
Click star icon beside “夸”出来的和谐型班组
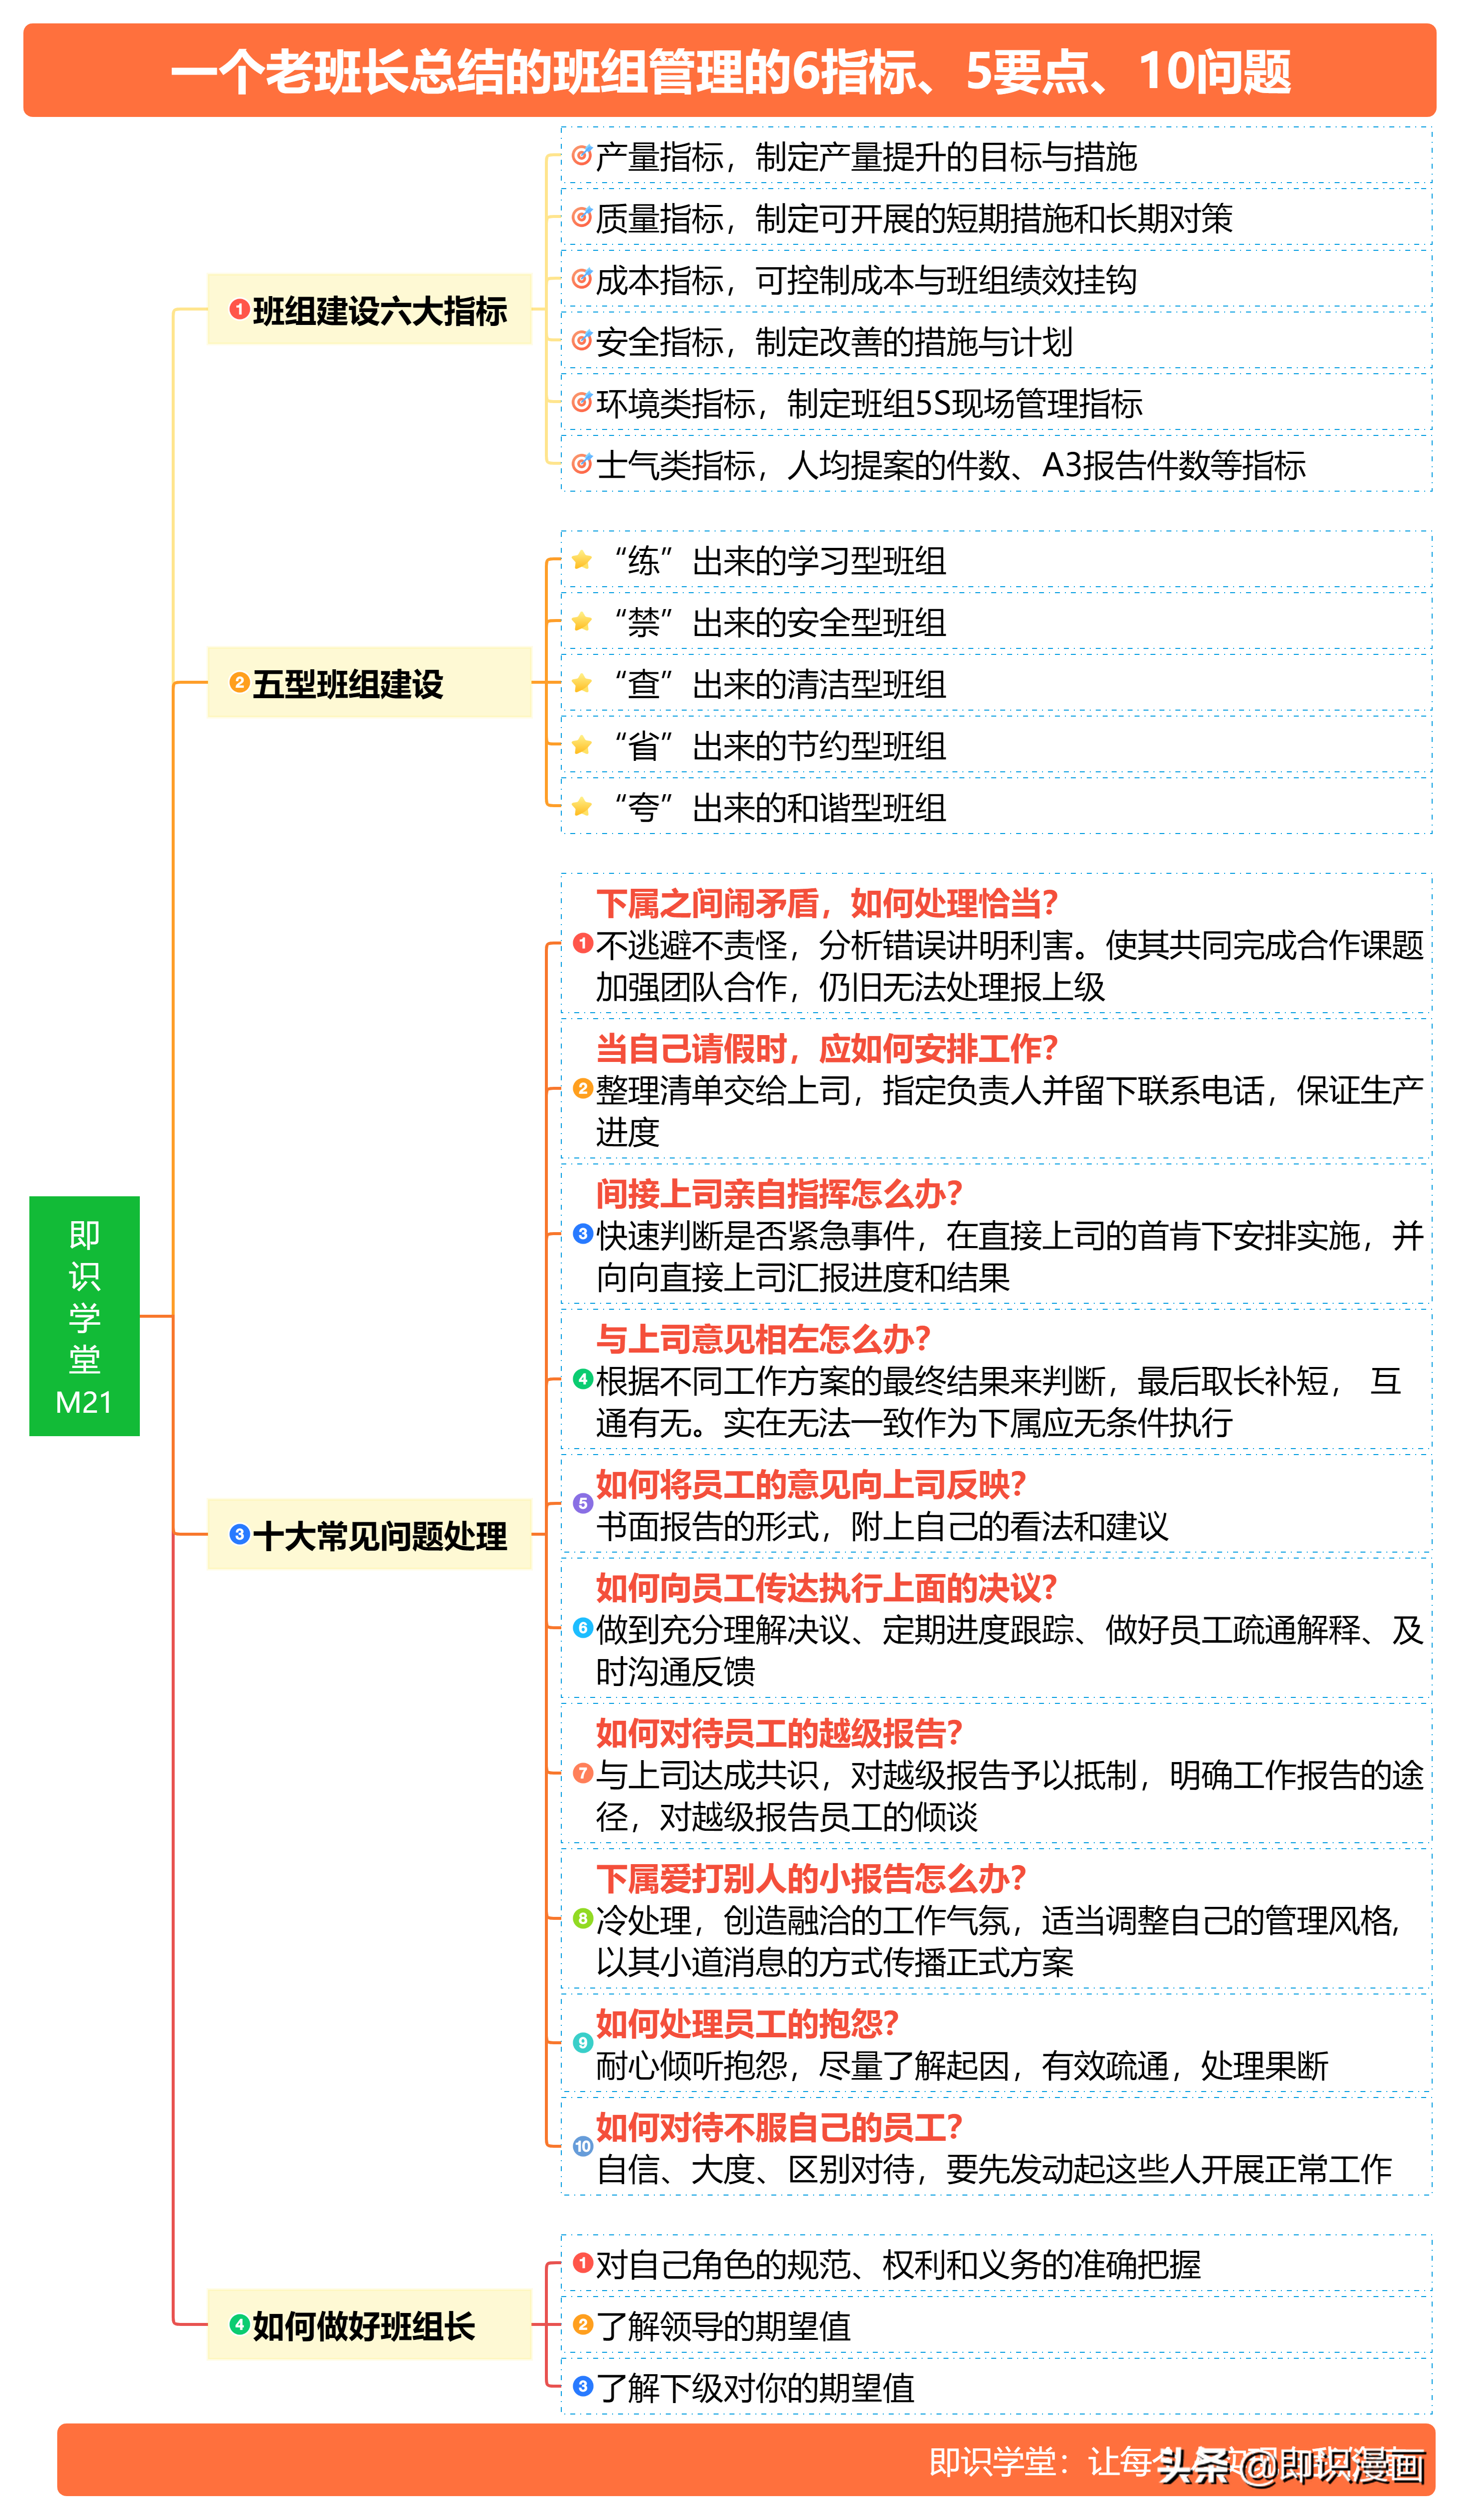(582, 806)
